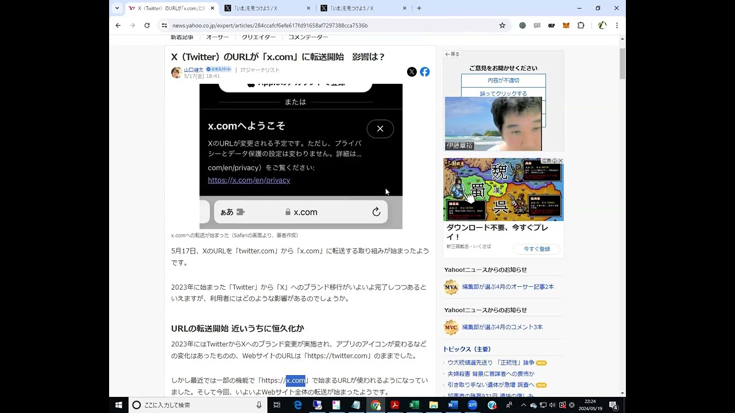Open the クリエイター navigation tab
The height and width of the screenshot is (413, 735).
tap(258, 37)
